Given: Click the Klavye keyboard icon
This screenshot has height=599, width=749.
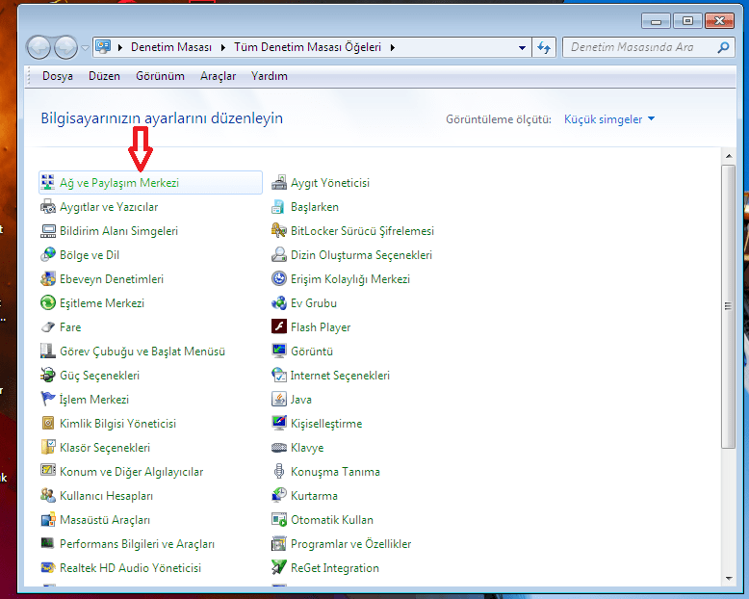Looking at the screenshot, I should (279, 448).
